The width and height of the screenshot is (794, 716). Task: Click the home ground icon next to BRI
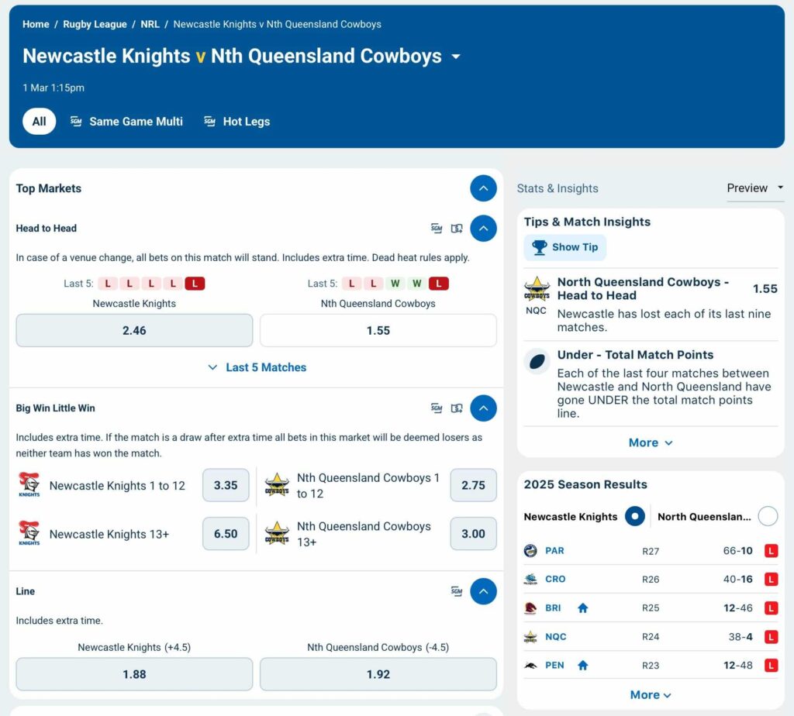tap(583, 608)
